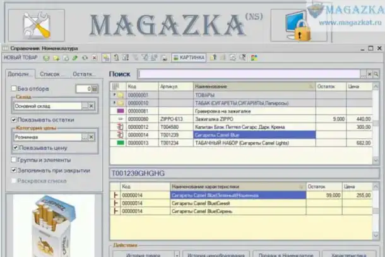Select the Зажигалка ZIPPO row
Screen dimensions: 385x257
[241, 119]
